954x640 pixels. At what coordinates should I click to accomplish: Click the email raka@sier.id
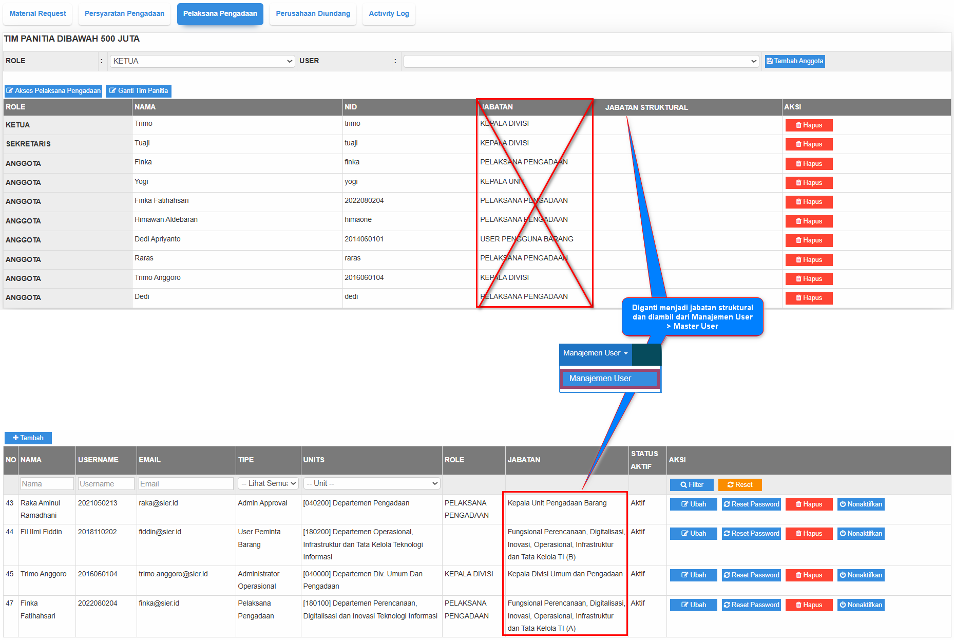(158, 503)
